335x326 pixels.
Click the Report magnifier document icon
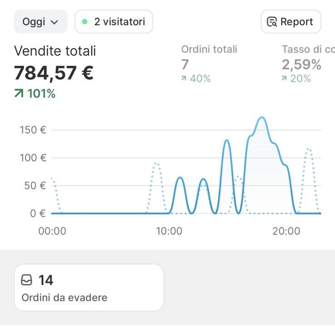point(272,22)
